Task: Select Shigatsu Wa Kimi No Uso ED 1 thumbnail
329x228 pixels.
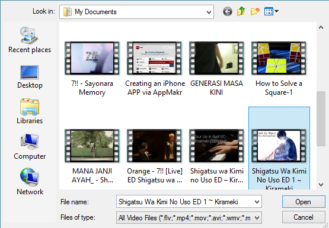Action: (x=279, y=146)
